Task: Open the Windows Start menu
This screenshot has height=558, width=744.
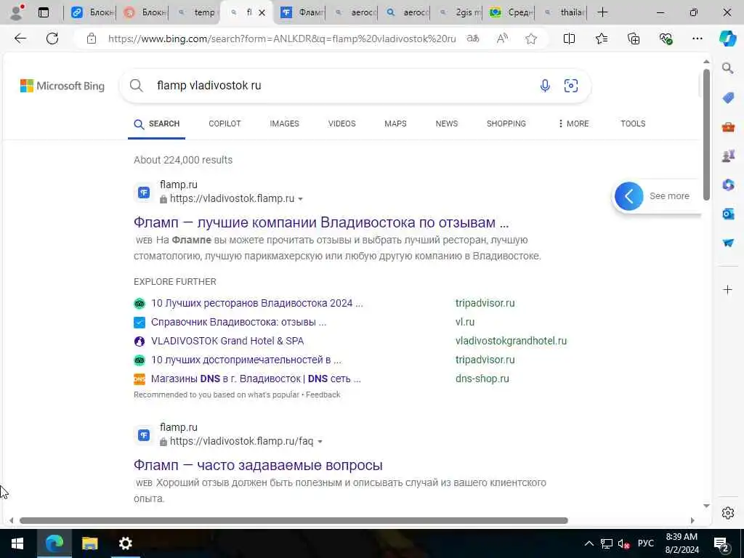Action: click(17, 543)
